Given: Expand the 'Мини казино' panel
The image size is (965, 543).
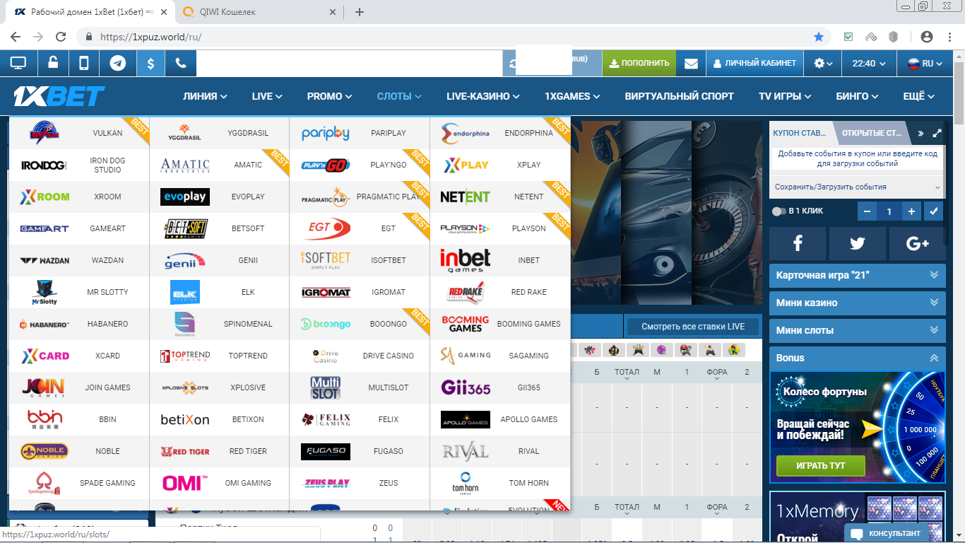Looking at the screenshot, I should [857, 303].
